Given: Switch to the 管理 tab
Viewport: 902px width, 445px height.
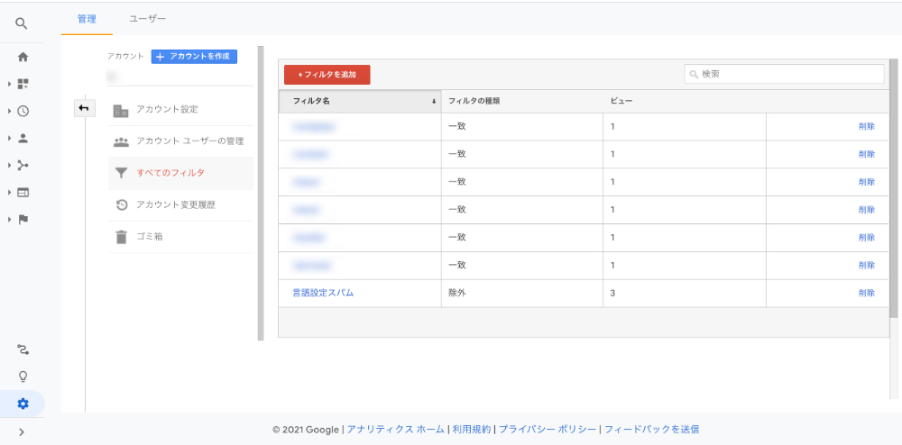Looking at the screenshot, I should pos(87,19).
